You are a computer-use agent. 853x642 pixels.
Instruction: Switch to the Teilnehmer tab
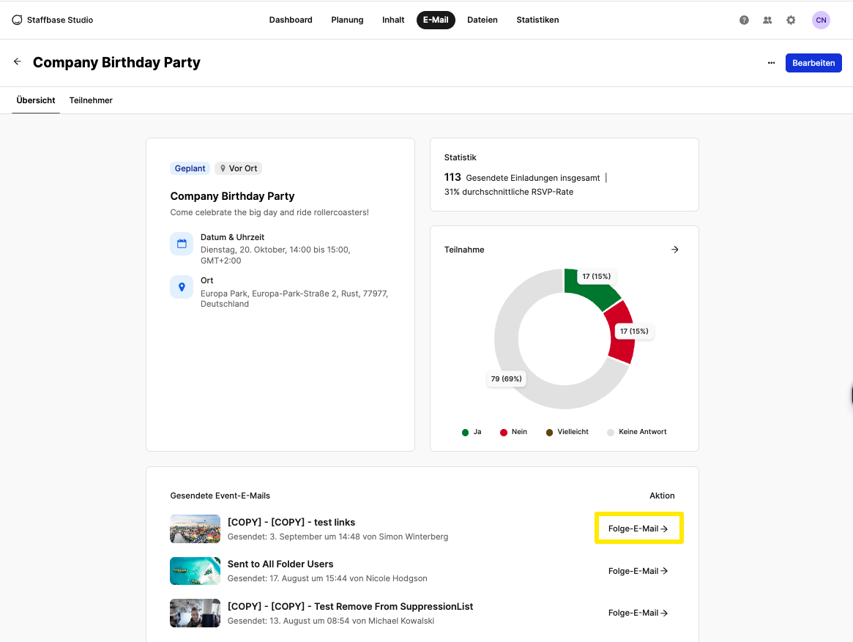point(91,100)
